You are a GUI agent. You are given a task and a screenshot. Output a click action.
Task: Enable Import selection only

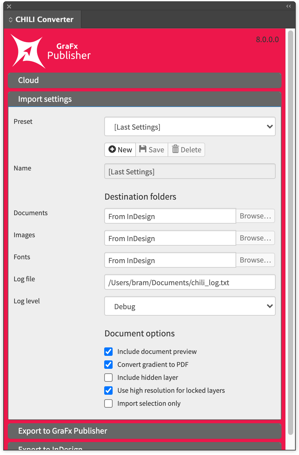point(108,403)
